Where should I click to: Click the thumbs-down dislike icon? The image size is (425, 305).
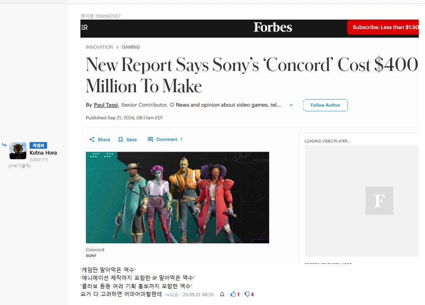(x=247, y=295)
